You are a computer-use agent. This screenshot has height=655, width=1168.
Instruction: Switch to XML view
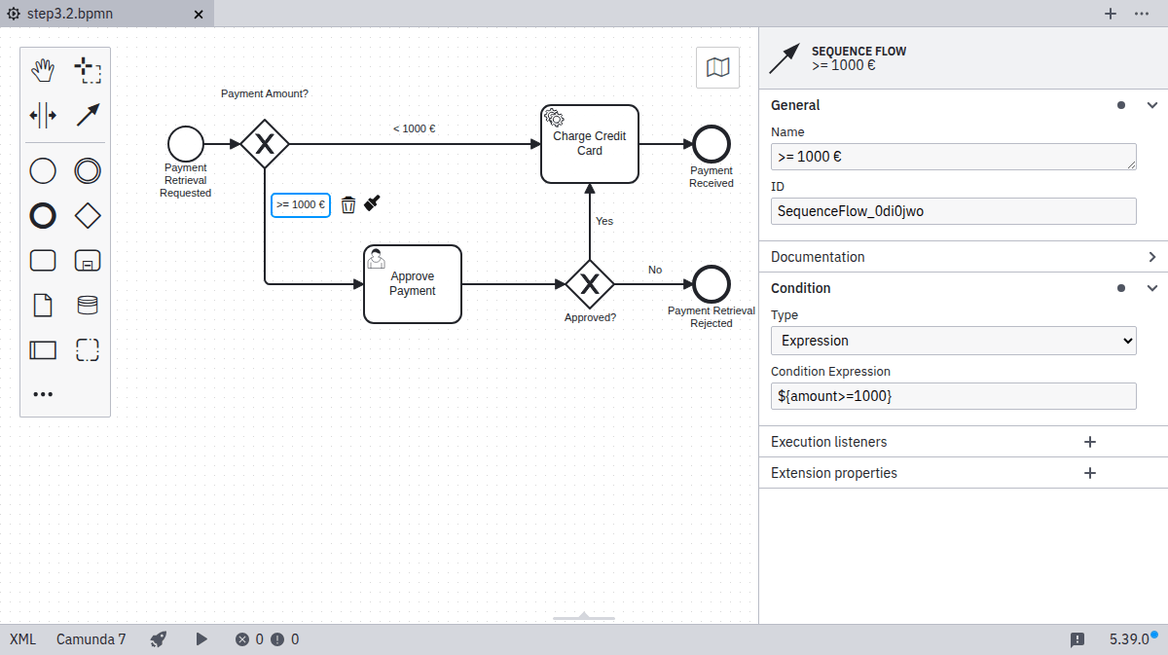click(23, 639)
